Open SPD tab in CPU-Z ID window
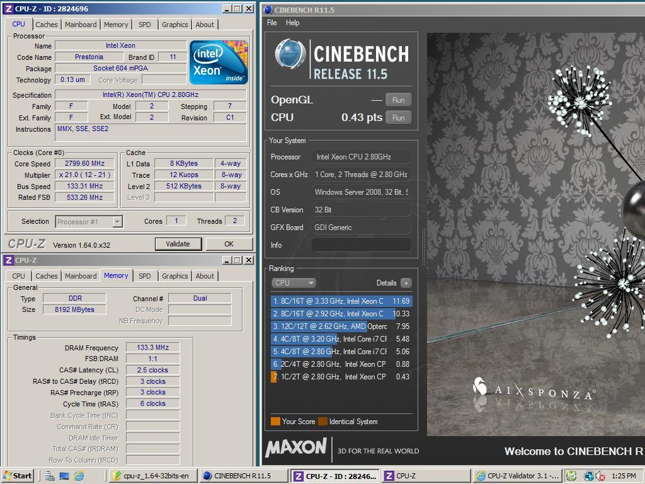 145,25
